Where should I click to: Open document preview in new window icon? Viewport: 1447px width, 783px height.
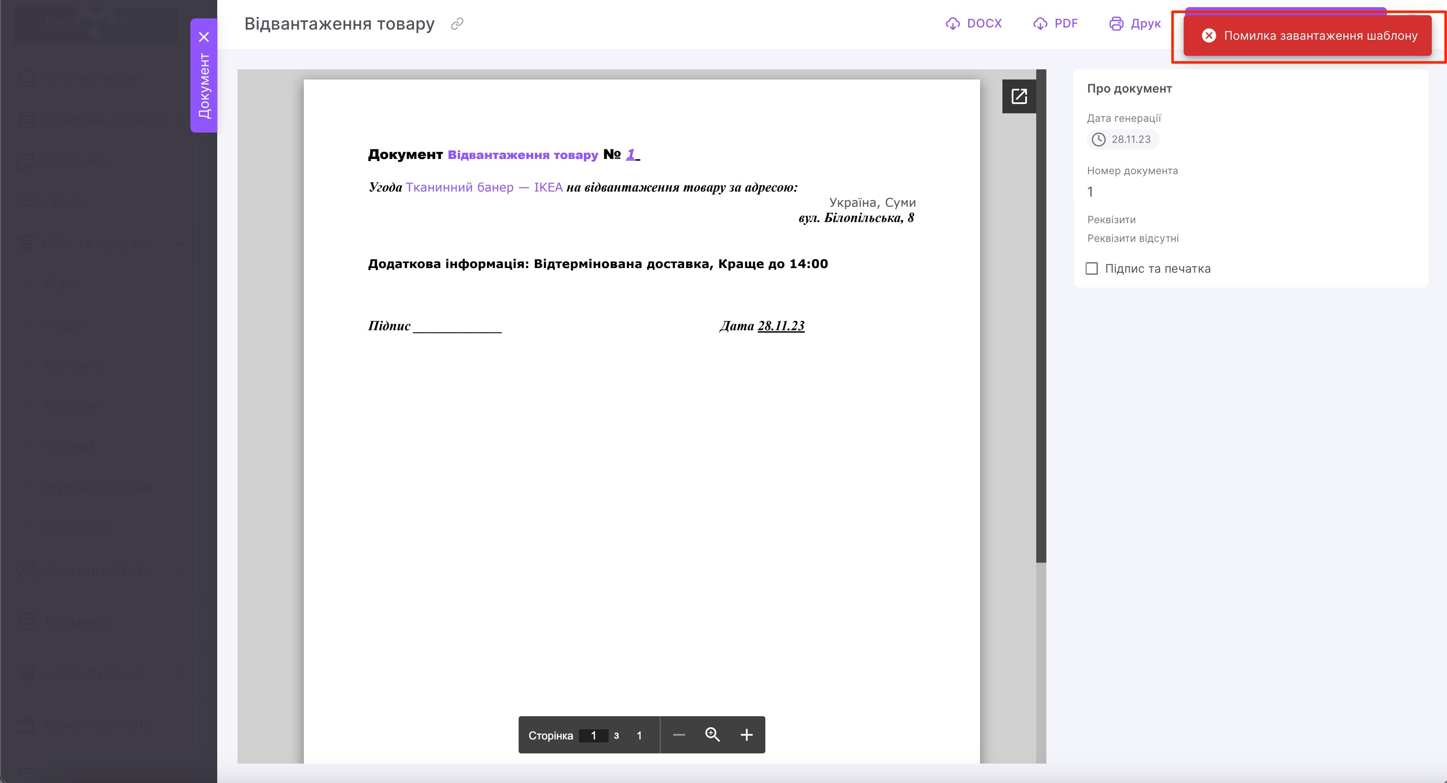coord(1019,96)
